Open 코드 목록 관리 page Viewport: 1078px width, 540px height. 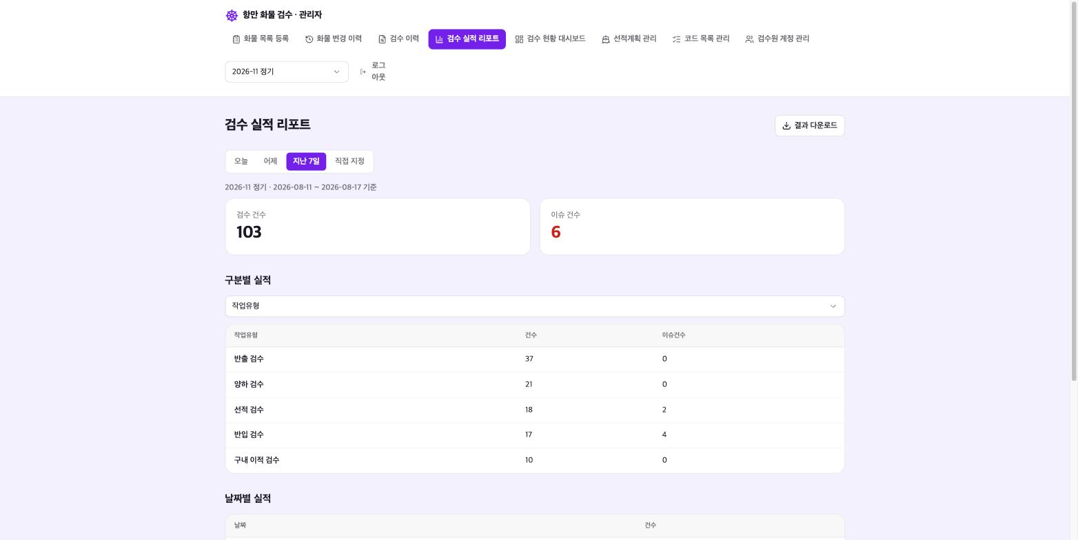[701, 39]
